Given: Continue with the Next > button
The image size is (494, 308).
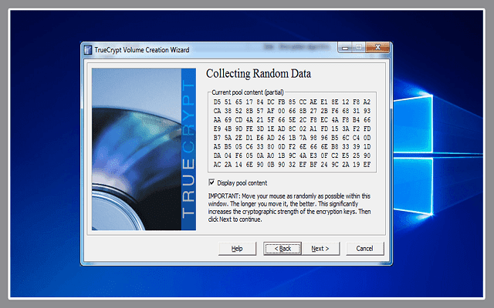Looking at the screenshot, I should 320,249.
